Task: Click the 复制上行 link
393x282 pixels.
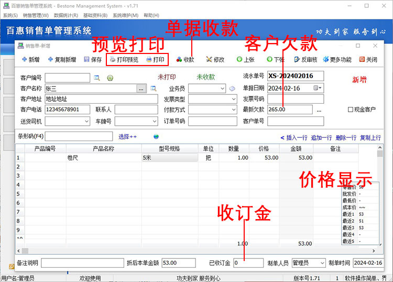Action: coord(370,138)
